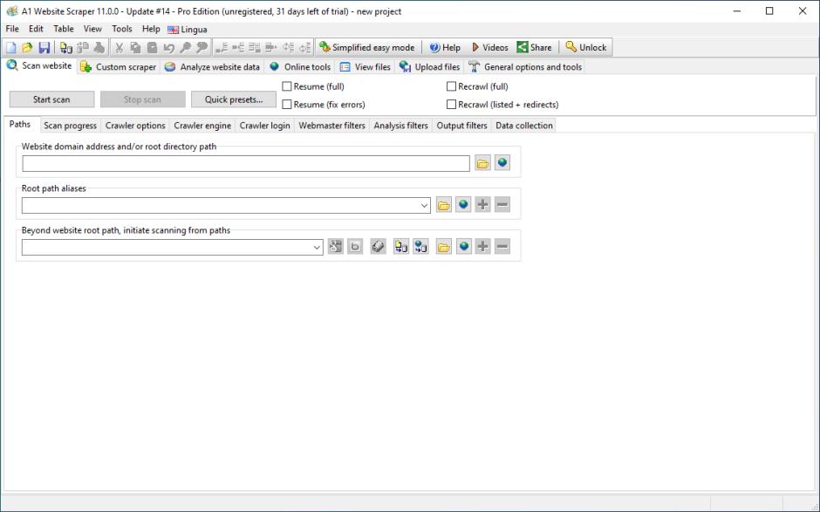
Task: Select the Scan progress sub-tab
Action: pyautogui.click(x=70, y=126)
